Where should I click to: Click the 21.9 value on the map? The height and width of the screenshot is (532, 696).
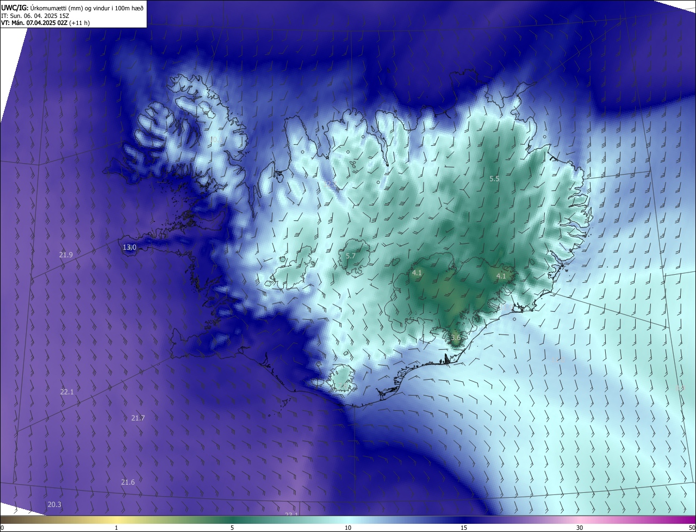click(66, 255)
